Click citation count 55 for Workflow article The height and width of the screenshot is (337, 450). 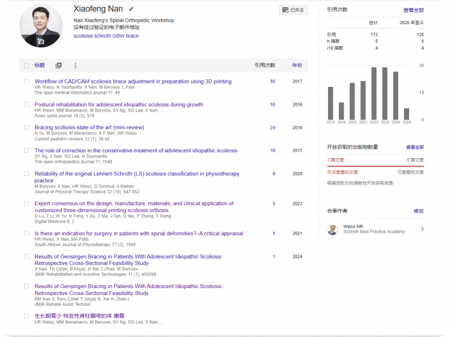(272, 82)
